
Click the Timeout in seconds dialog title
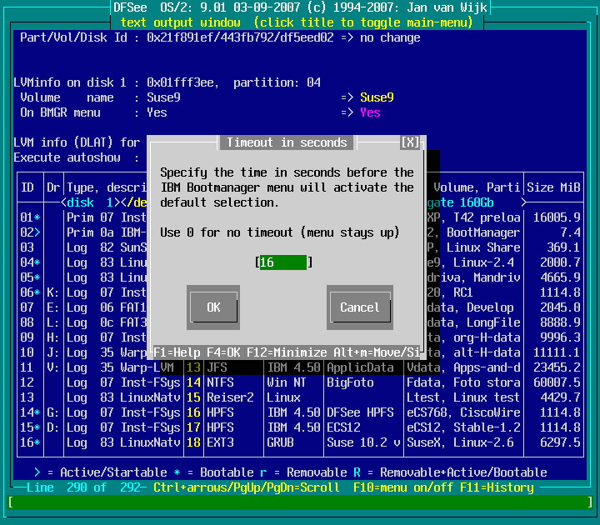pos(287,142)
